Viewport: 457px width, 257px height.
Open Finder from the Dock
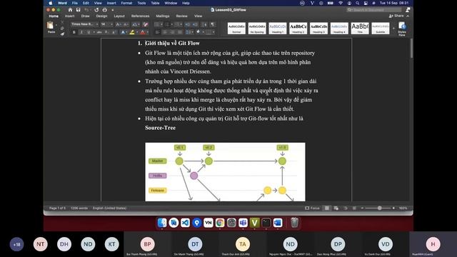pyautogui.click(x=162, y=223)
